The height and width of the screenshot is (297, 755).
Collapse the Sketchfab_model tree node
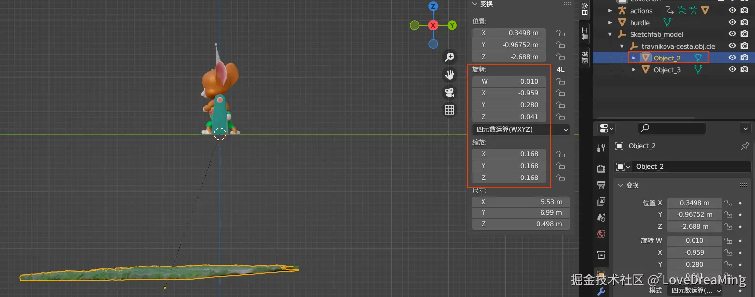tap(610, 34)
